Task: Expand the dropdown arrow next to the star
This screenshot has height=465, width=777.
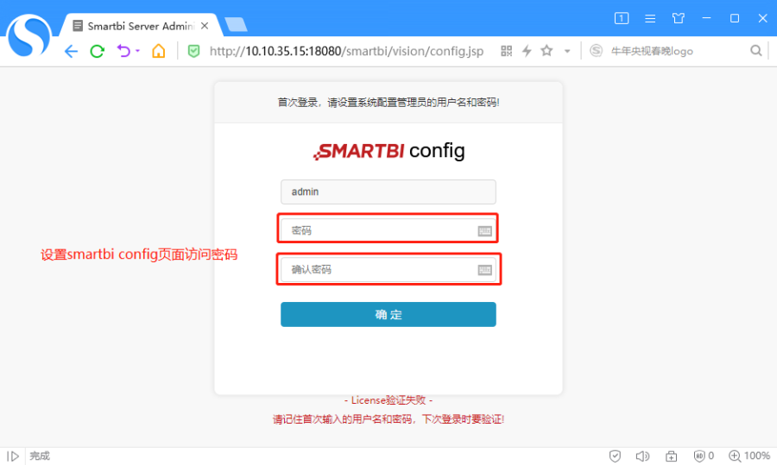Action: coord(567,51)
